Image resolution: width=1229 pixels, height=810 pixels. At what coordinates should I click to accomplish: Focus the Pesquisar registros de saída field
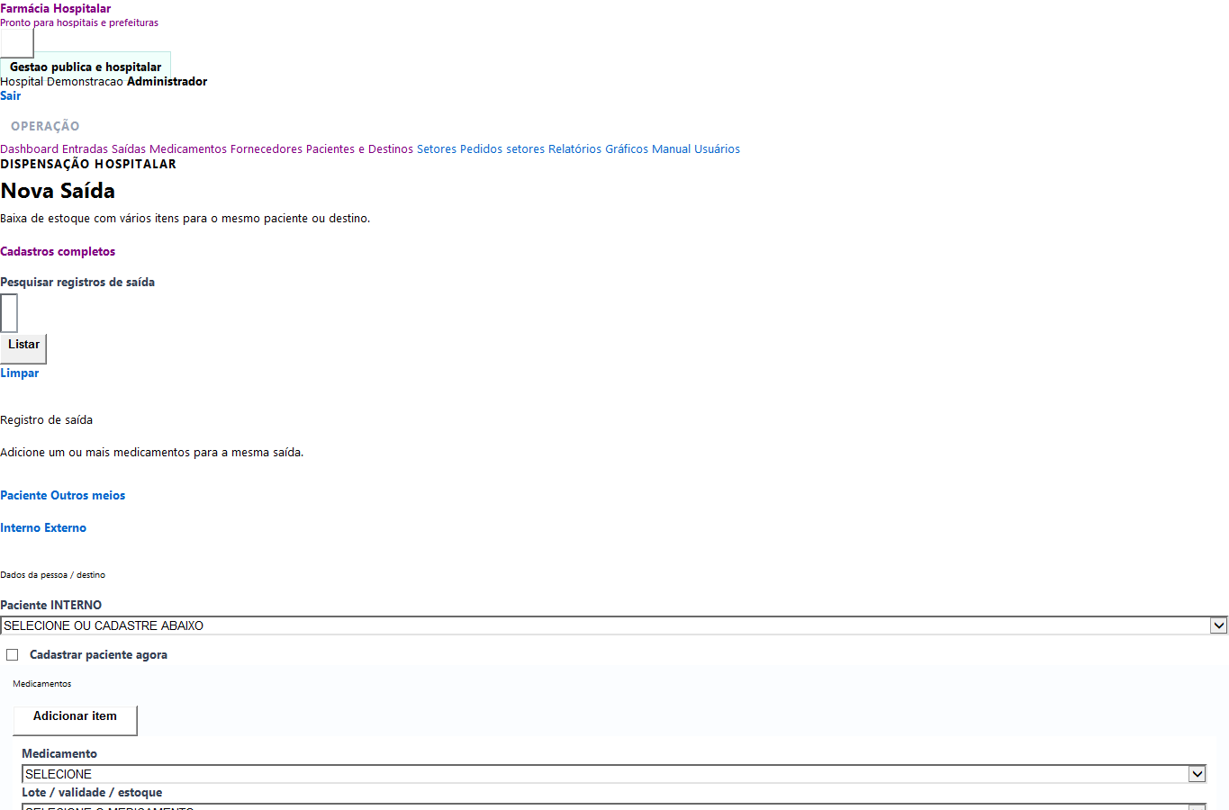click(9, 313)
